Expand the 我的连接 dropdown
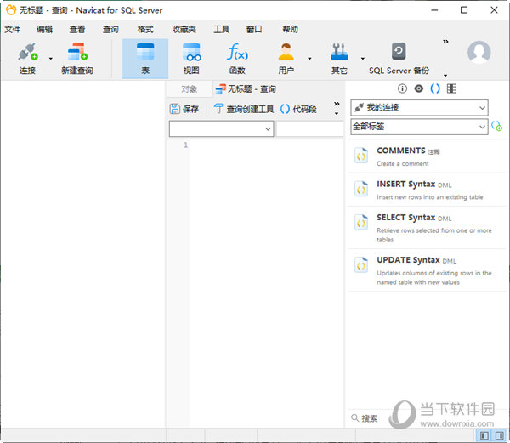The image size is (510, 443). point(419,108)
